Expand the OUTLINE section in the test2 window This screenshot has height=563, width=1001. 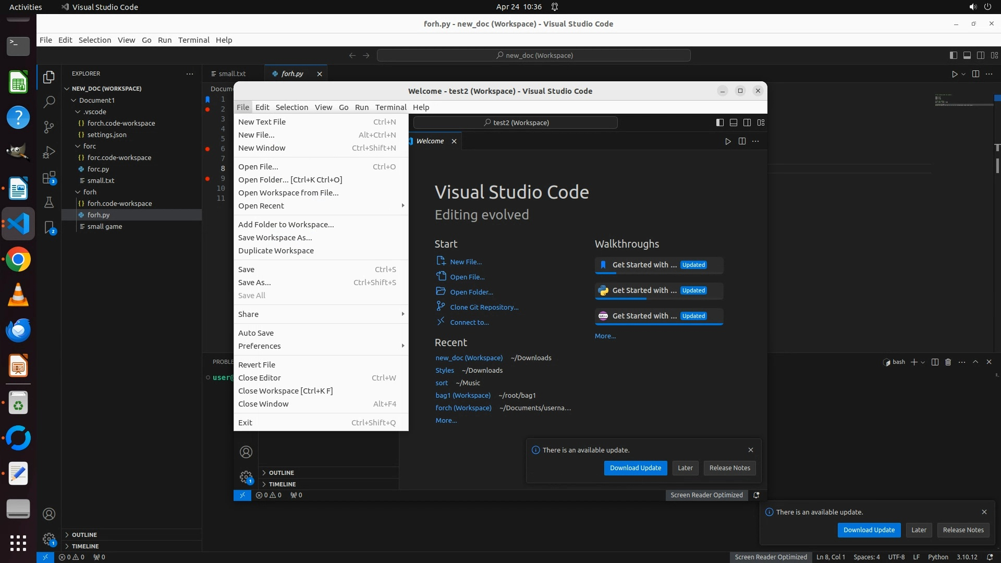point(282,473)
